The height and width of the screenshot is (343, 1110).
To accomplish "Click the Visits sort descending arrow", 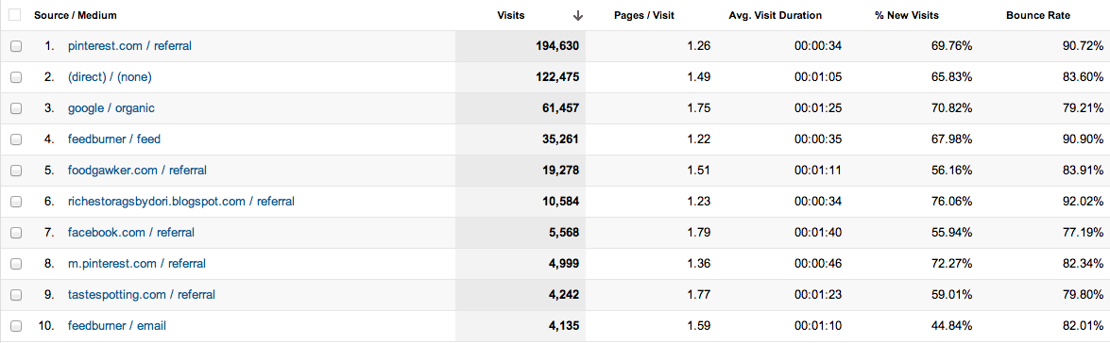I will click(x=577, y=15).
